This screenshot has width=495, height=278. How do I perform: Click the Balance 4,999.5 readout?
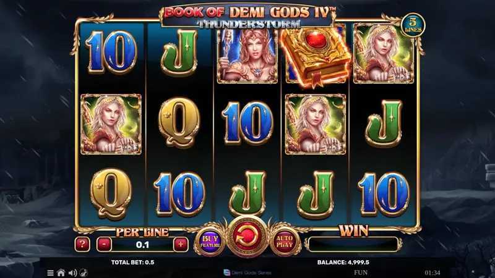[343, 262]
